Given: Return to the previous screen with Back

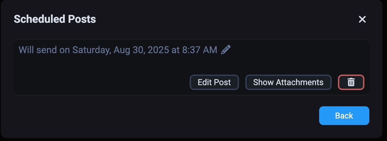Looking at the screenshot, I should click(x=344, y=116).
